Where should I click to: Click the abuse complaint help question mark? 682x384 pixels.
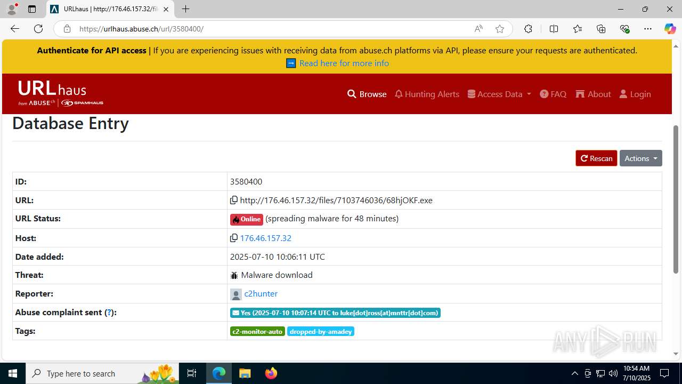[109, 313]
